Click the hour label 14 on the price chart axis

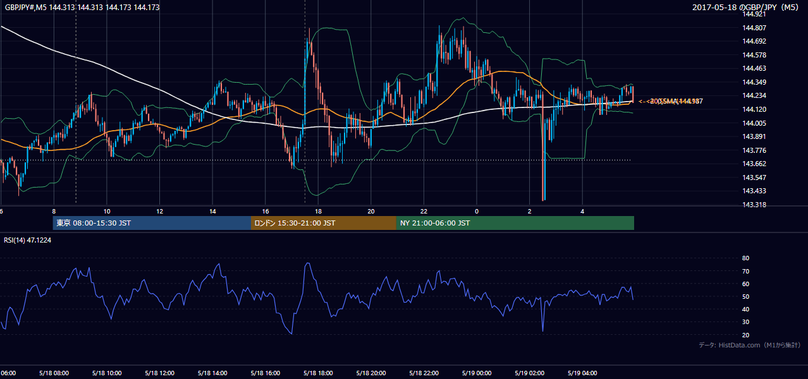tap(213, 212)
